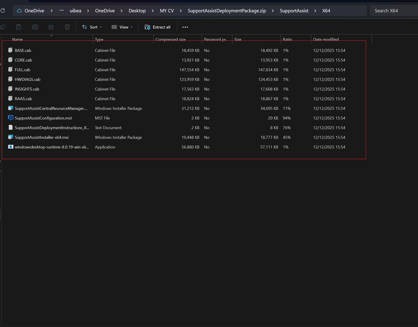The width and height of the screenshot is (418, 327).
Task: Sort by clicking the Name column header
Action: (17, 39)
